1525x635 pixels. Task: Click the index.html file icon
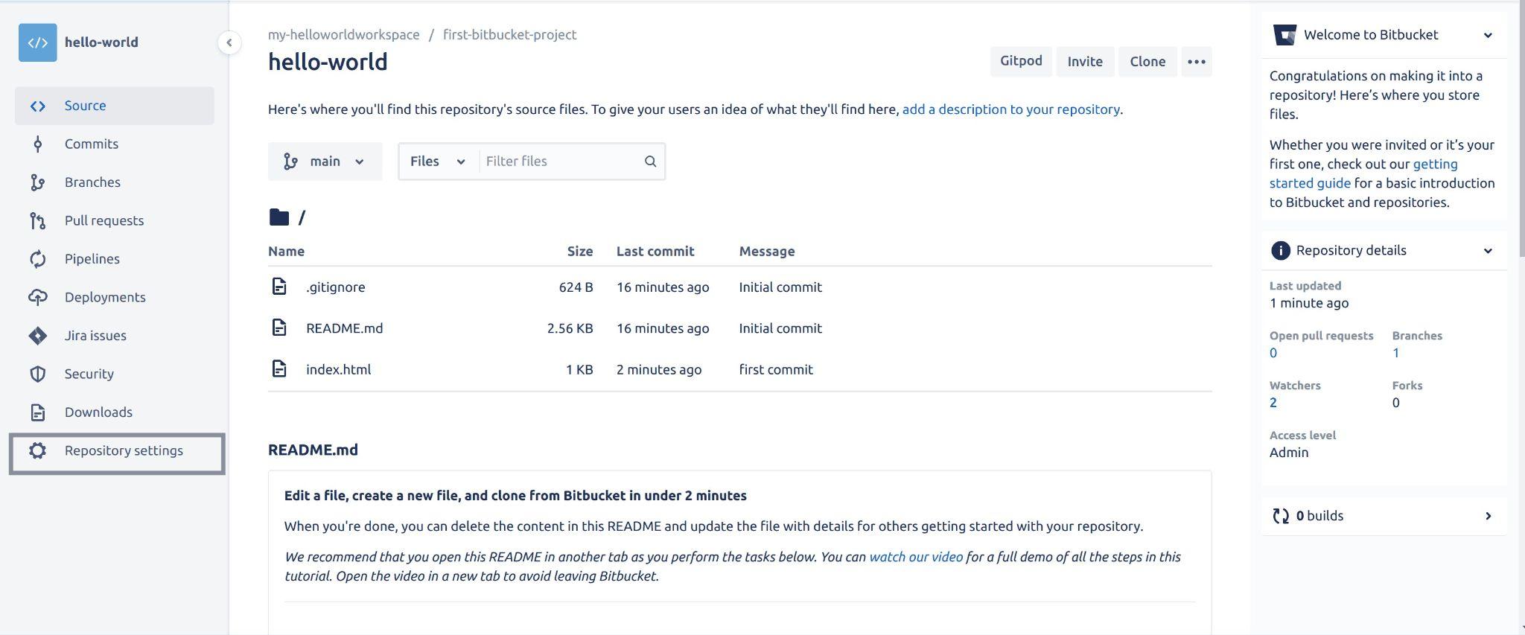(x=279, y=369)
